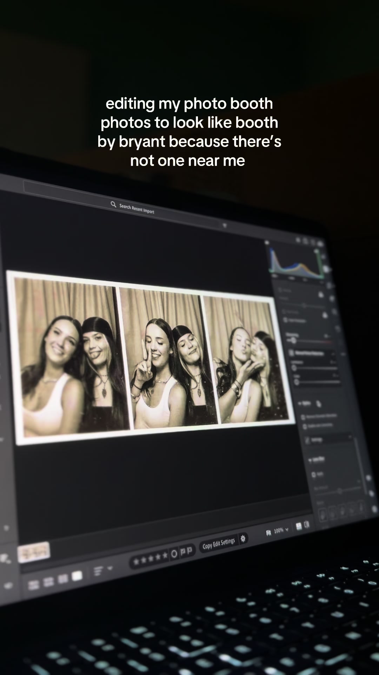Adjust noise reduction Color slider

[x=297, y=382]
